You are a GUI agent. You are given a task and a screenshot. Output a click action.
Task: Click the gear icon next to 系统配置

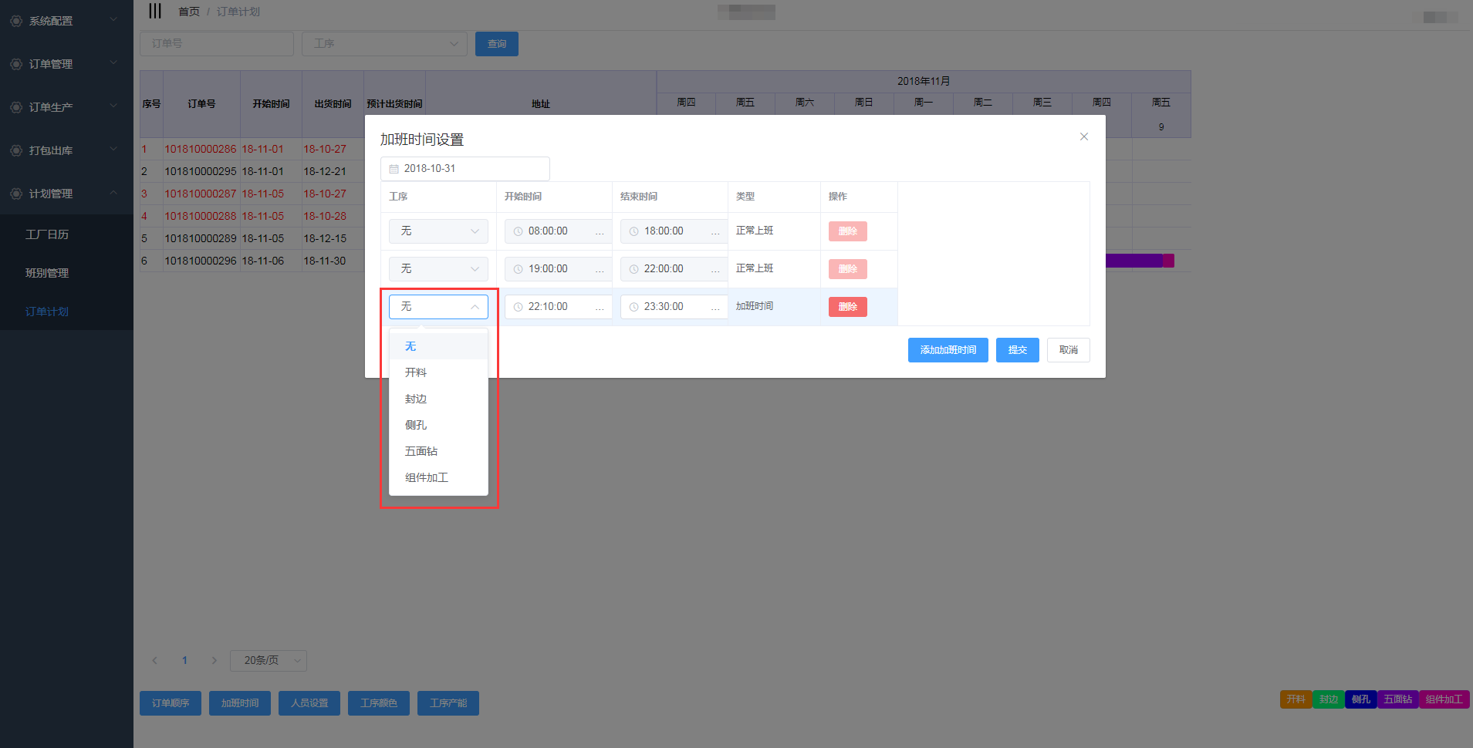coord(16,21)
